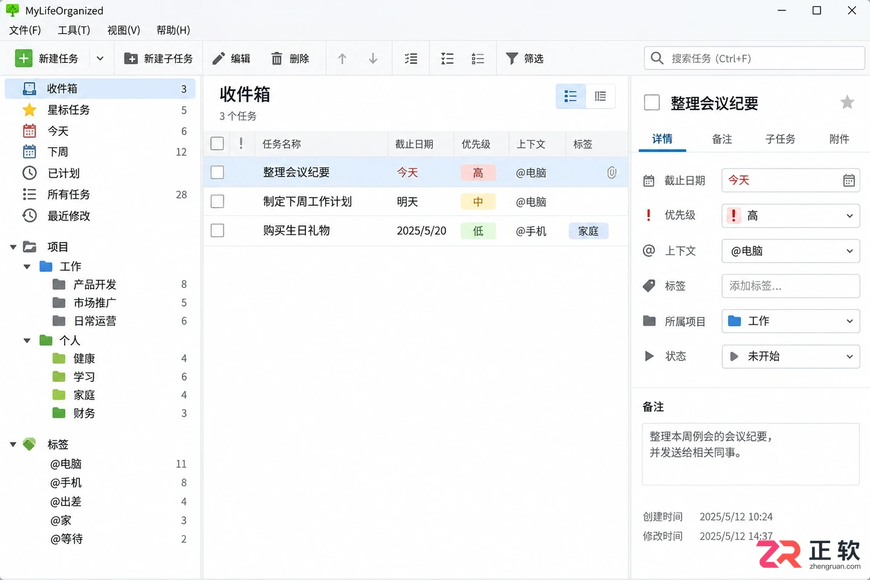This screenshot has width=870, height=580.
Task: Click the red 高 priority badge
Action: click(x=478, y=173)
